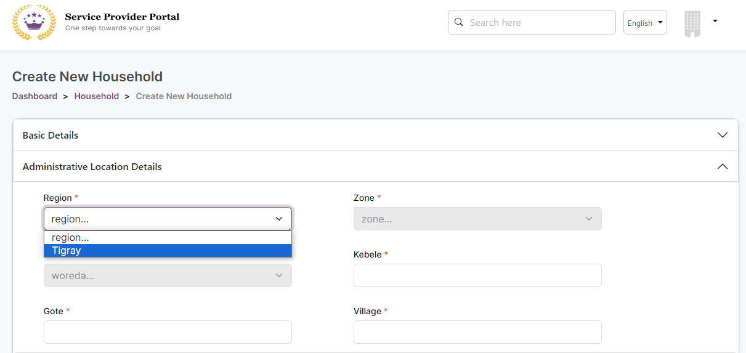Click the magnifier icon in search box

pos(458,22)
